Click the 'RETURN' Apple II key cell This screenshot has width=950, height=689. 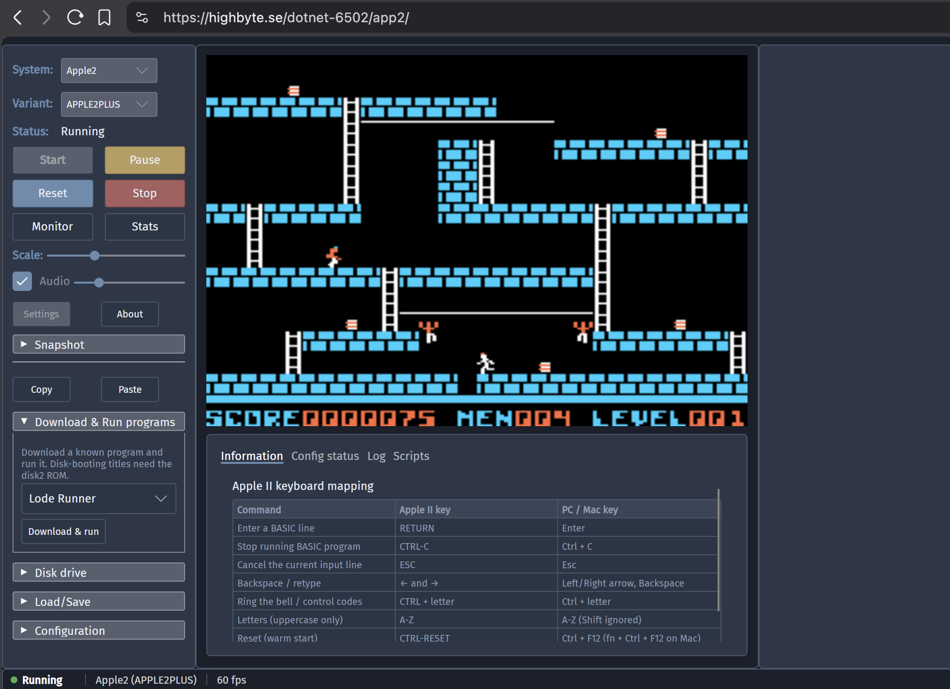click(x=476, y=528)
